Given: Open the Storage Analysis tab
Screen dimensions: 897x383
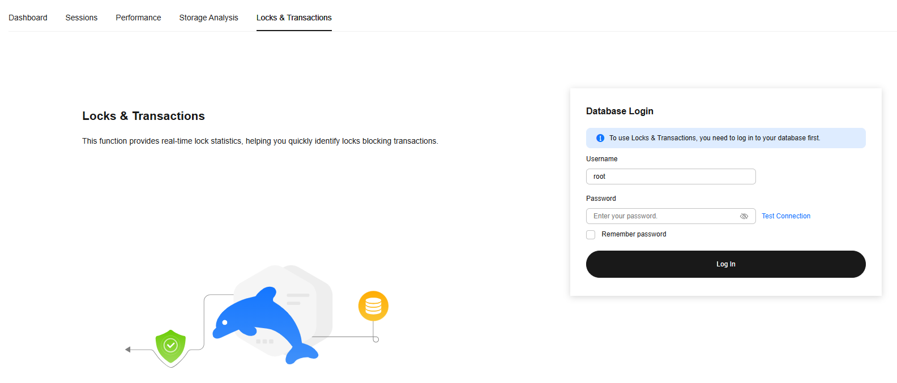Looking at the screenshot, I should click(x=208, y=18).
